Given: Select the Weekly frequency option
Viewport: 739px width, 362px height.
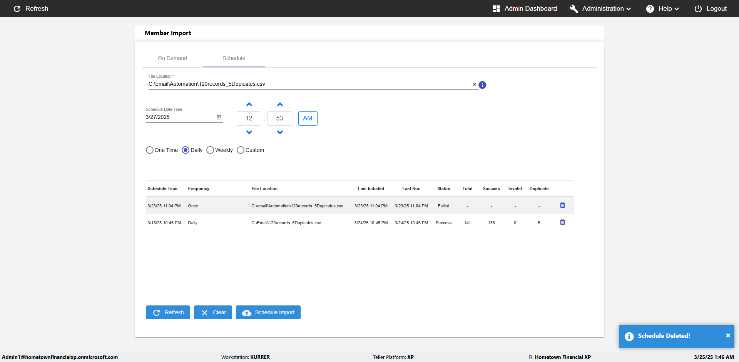Looking at the screenshot, I should (x=210, y=150).
